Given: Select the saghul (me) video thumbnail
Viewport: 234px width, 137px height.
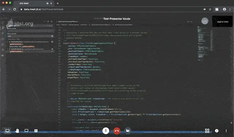Looking at the screenshot, I should (223, 21).
